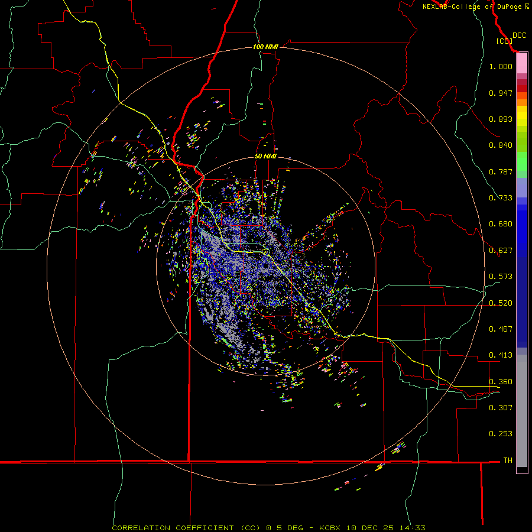The height and width of the screenshot is (532, 532).
Task: Select the 0.573 value on the scale
Action: click(501, 277)
